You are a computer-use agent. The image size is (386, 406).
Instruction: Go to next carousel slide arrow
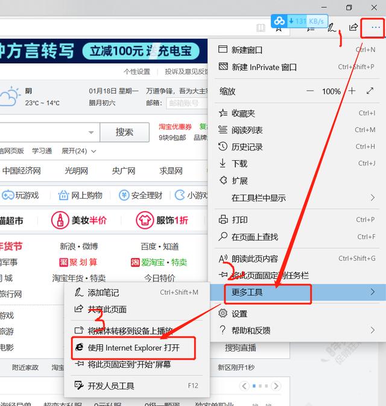(x=276, y=386)
